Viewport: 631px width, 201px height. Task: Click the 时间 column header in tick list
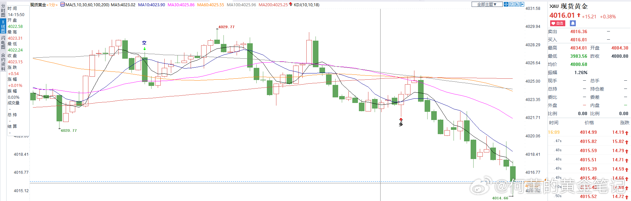pyautogui.click(x=554, y=123)
